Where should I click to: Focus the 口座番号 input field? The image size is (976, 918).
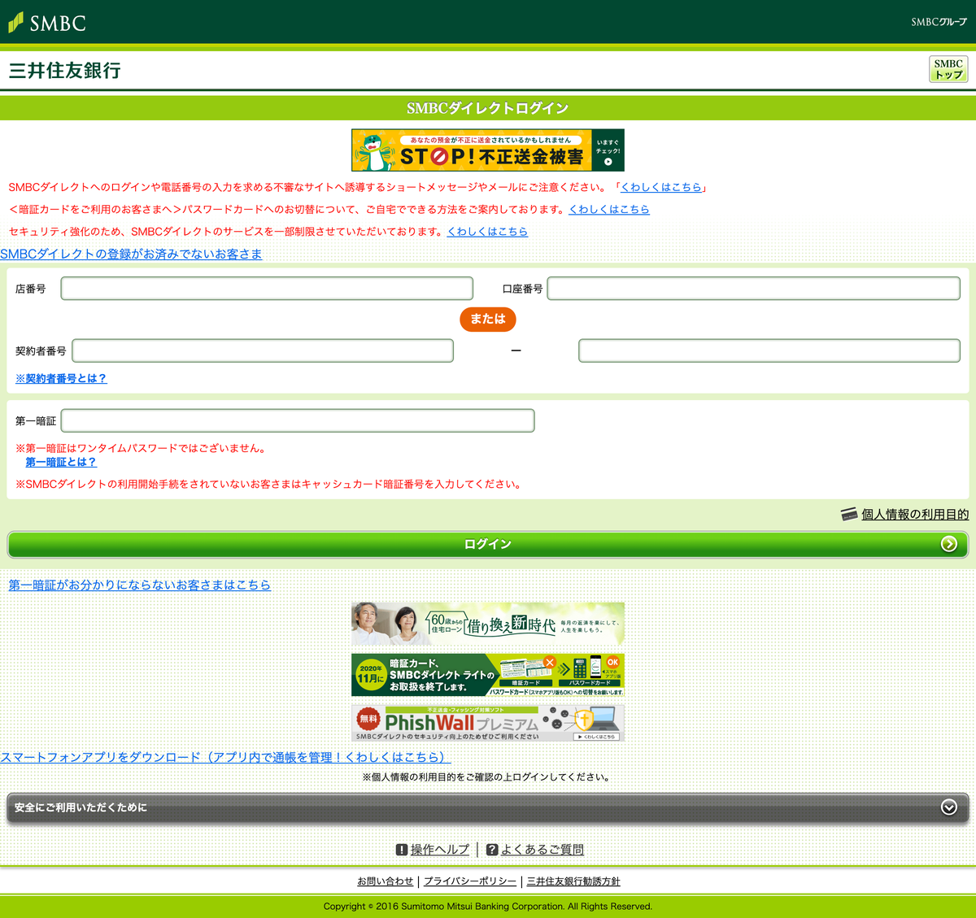click(753, 289)
